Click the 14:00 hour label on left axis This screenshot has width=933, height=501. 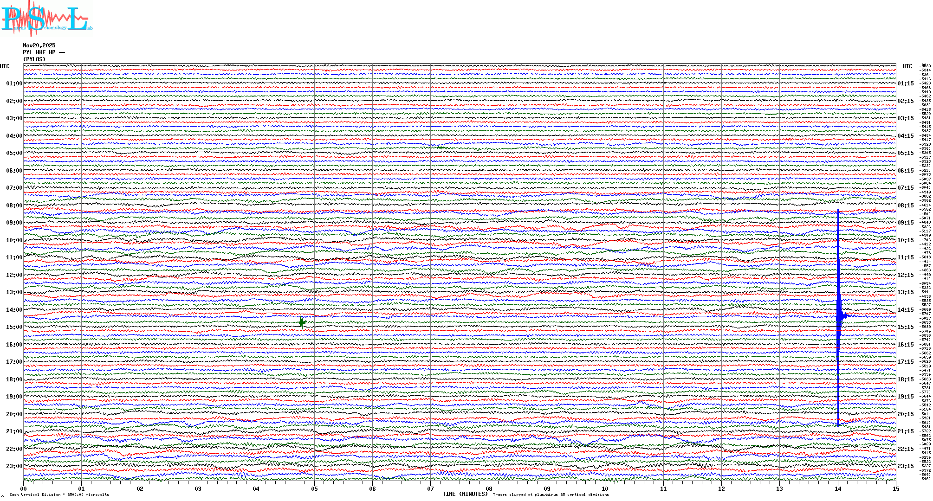14,310
